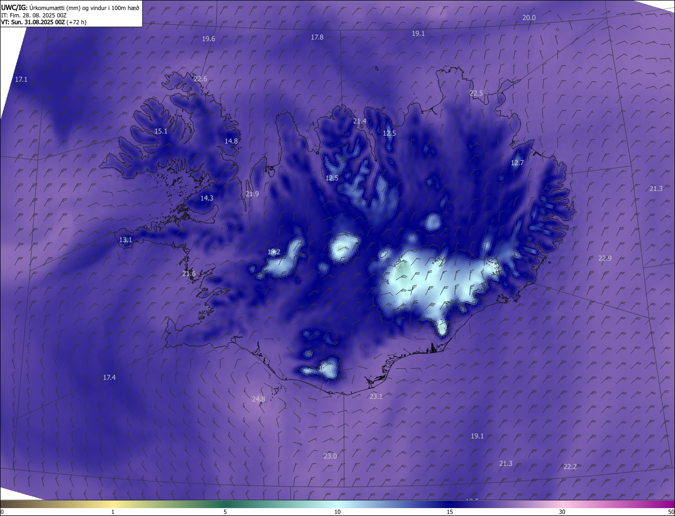Click the 50 tick on the color scale

tap(671, 512)
